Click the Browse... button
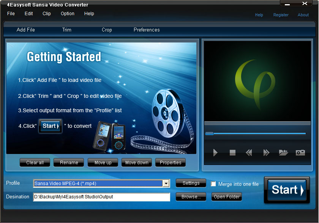The height and width of the screenshot is (223, 319). coord(191,196)
